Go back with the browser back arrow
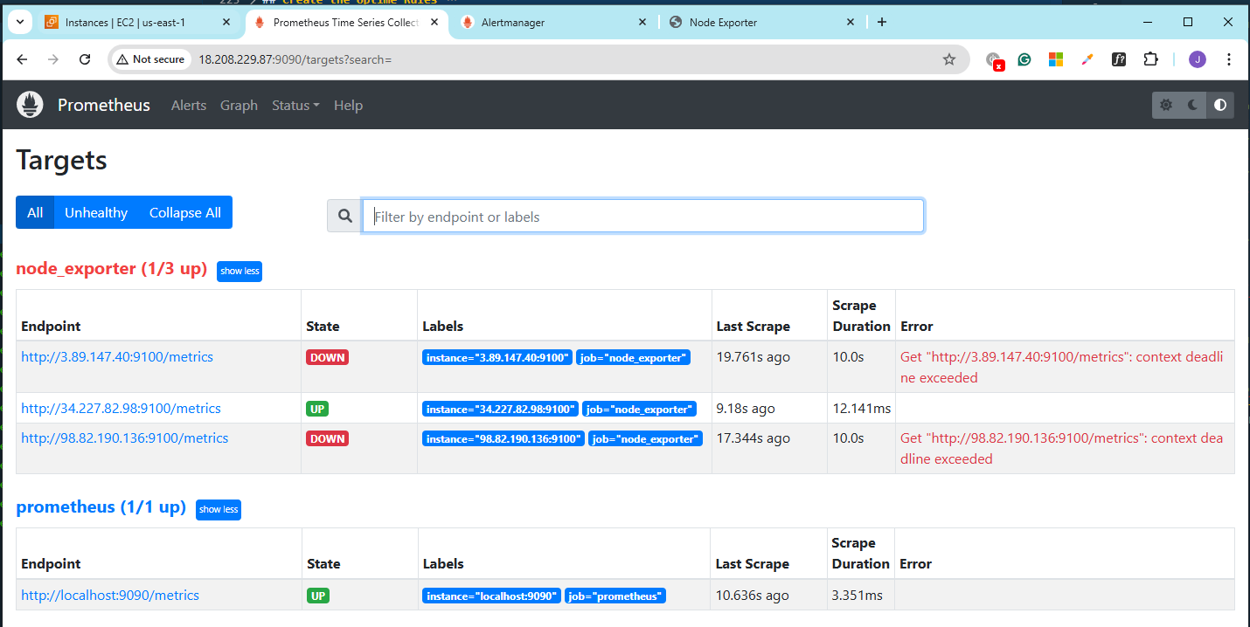The height and width of the screenshot is (627, 1250). click(23, 59)
